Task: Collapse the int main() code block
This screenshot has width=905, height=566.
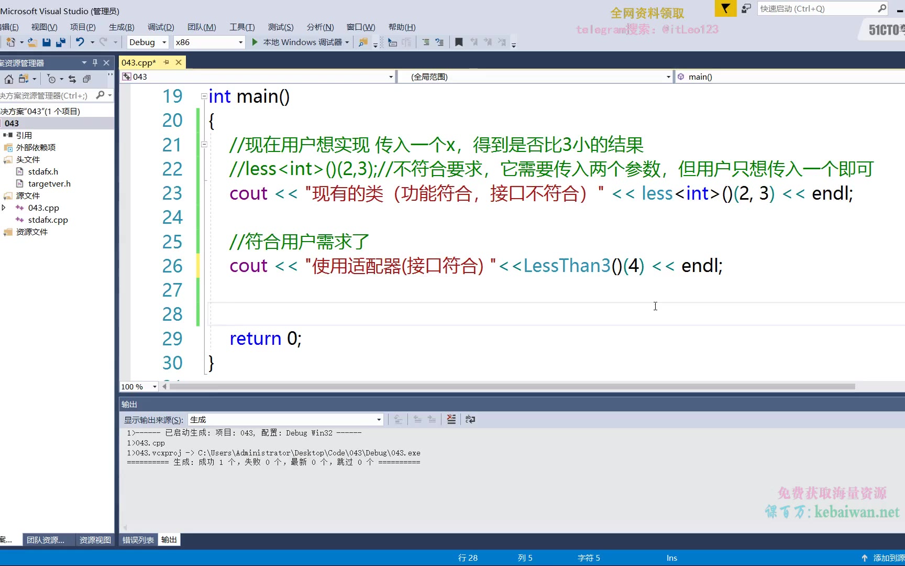Action: (204, 96)
